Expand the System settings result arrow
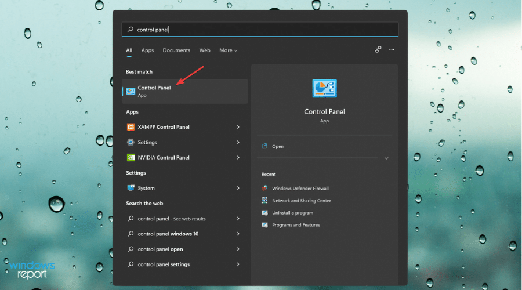This screenshot has width=522, height=290. (x=238, y=188)
